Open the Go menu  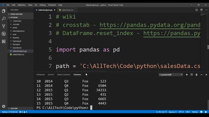36,5
